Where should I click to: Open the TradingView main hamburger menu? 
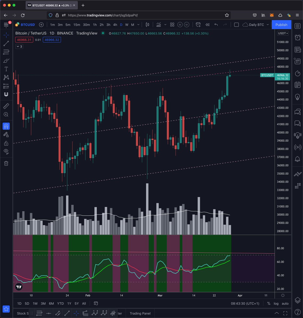pyautogui.click(x=6, y=25)
